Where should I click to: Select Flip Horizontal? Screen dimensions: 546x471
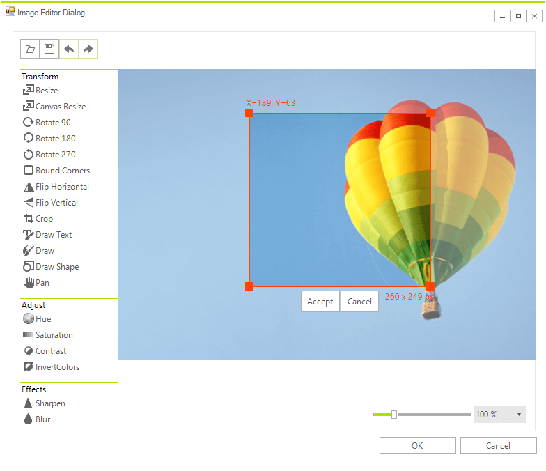[x=56, y=187]
